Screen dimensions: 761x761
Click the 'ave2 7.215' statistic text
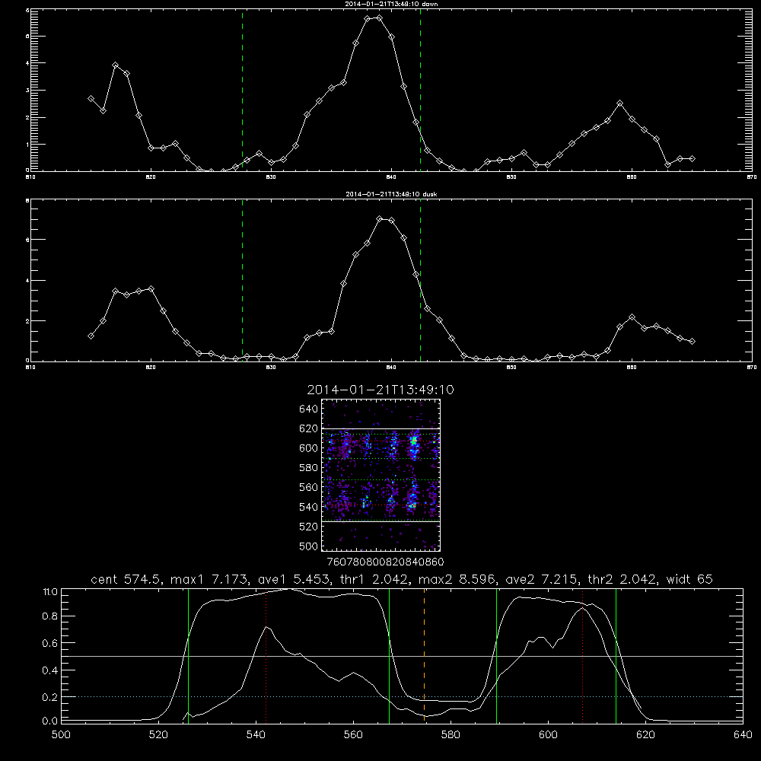(x=543, y=579)
